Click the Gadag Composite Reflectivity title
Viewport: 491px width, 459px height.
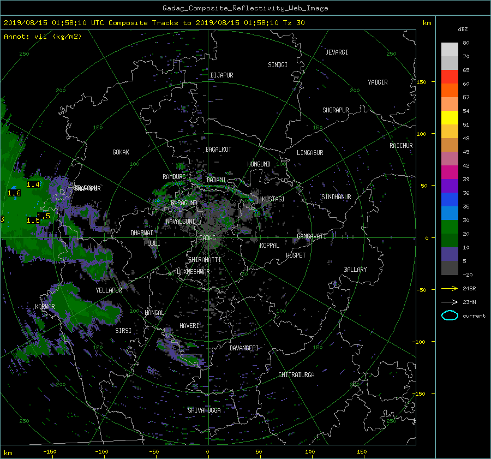245,8
